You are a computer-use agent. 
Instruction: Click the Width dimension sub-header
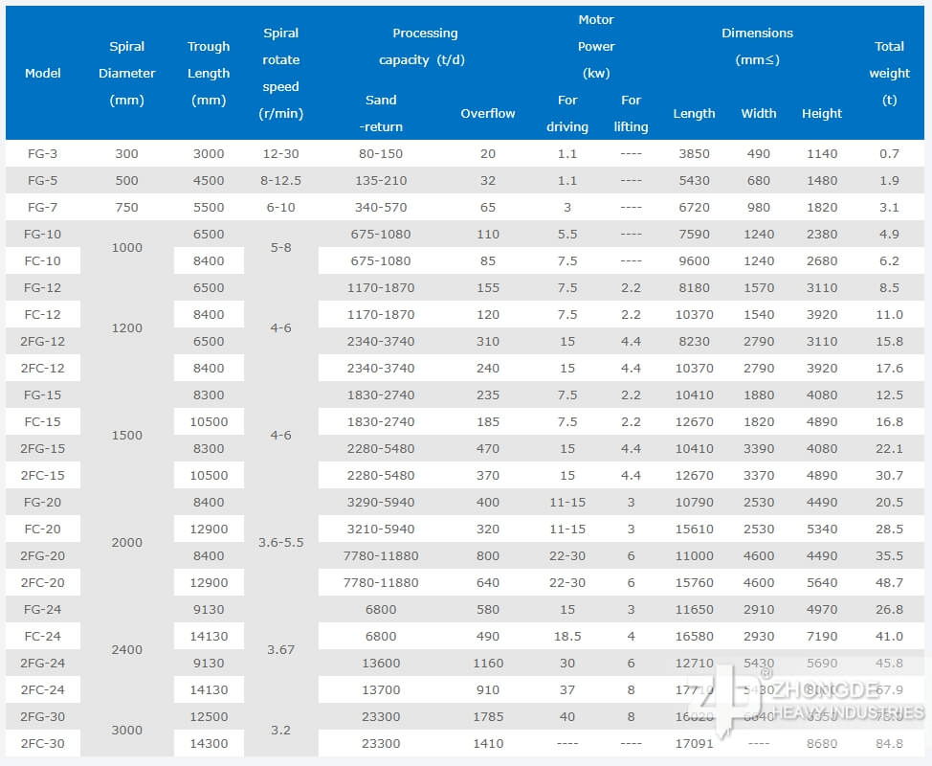tap(759, 113)
